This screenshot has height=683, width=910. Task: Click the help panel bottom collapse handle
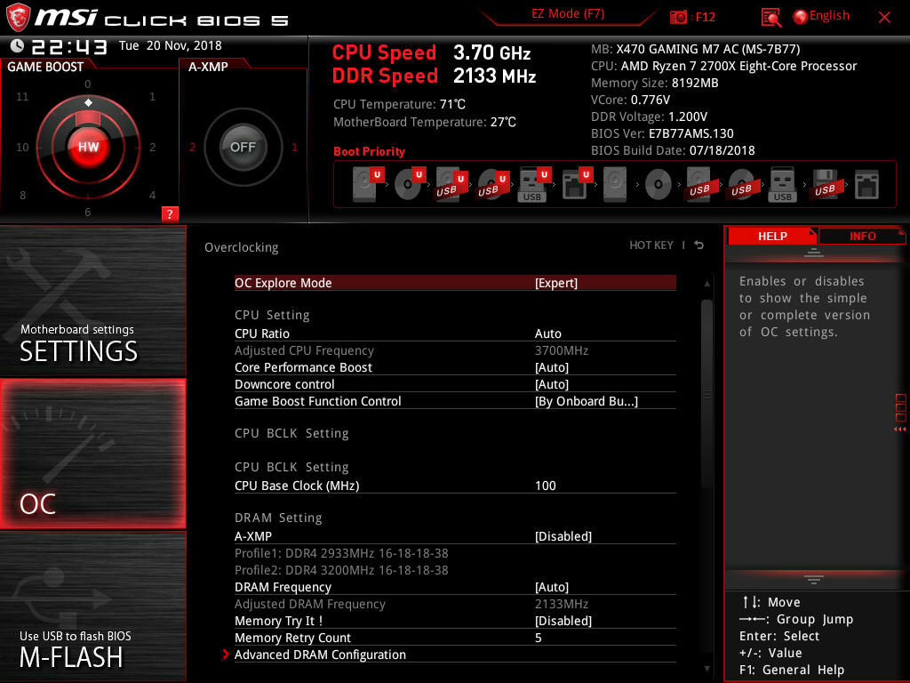pyautogui.click(x=814, y=579)
